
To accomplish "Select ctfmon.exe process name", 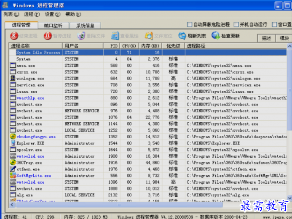I will click(28, 169).
